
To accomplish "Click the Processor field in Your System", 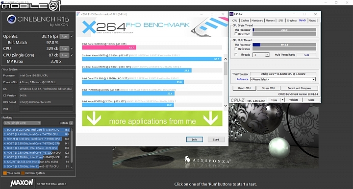I will point(46,75).
